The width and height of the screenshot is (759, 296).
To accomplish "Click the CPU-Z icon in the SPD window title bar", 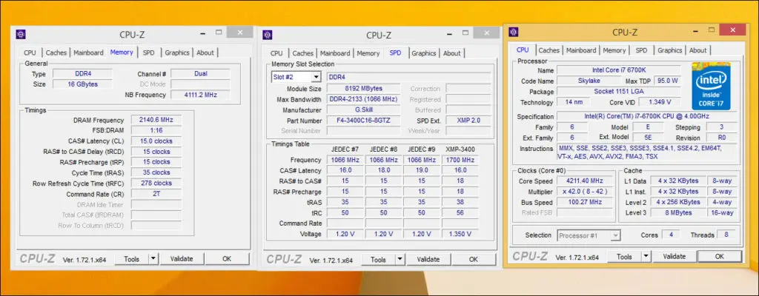I will 267,34.
